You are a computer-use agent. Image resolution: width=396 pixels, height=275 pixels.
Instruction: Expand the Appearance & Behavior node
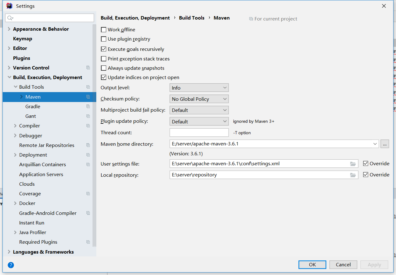[x=9, y=29]
